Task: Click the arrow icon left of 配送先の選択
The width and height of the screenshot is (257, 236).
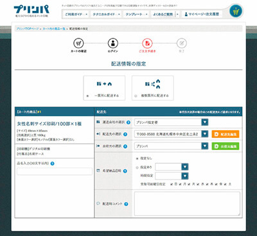Action: coord(98,134)
